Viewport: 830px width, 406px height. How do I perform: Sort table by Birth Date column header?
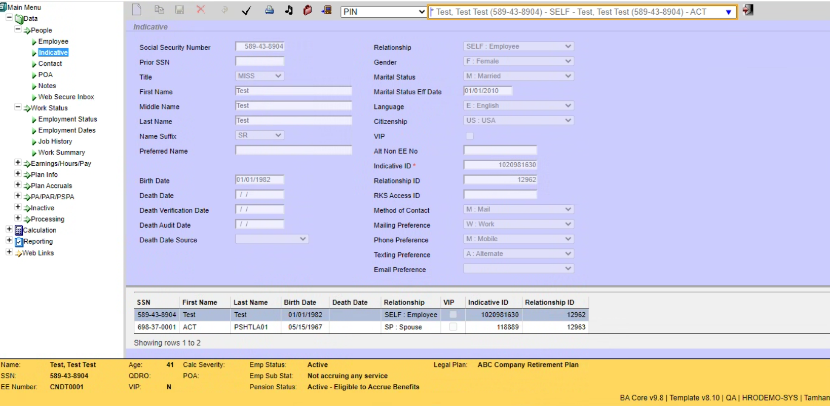point(300,302)
